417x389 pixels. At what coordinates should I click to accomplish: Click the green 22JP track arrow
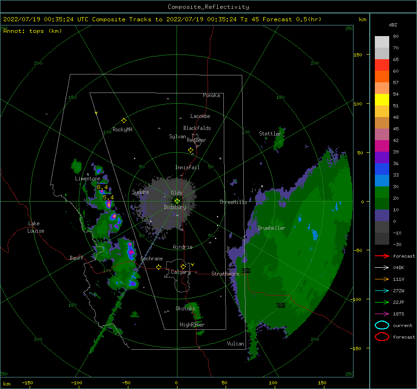coord(382,302)
